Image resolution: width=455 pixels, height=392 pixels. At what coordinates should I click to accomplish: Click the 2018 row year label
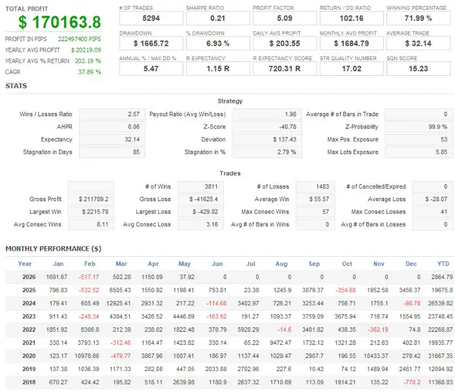pyautogui.click(x=29, y=382)
